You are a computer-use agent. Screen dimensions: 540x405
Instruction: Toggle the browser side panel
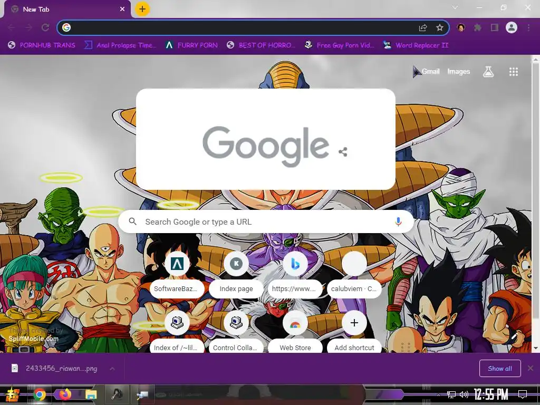click(x=495, y=27)
